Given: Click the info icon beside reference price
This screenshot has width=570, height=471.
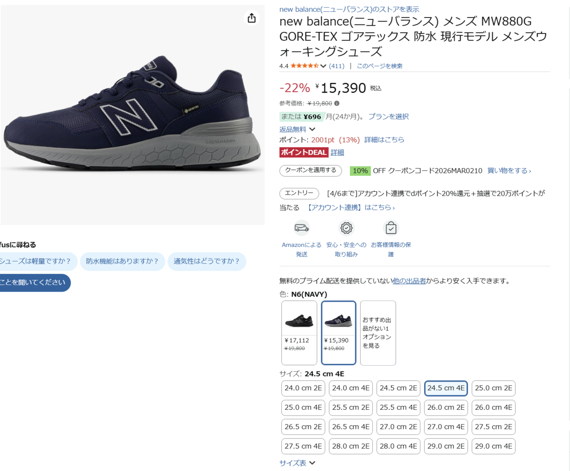Looking at the screenshot, I should coord(337,103).
